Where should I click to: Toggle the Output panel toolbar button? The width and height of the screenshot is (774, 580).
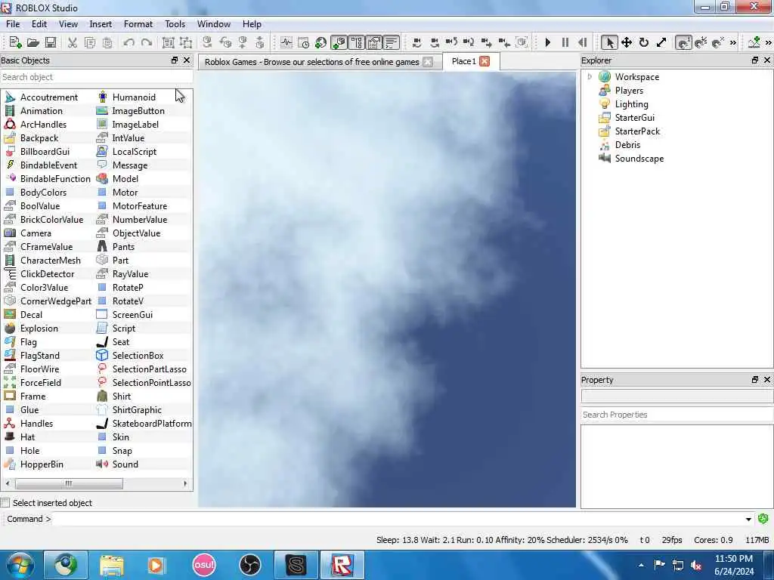pyautogui.click(x=392, y=42)
